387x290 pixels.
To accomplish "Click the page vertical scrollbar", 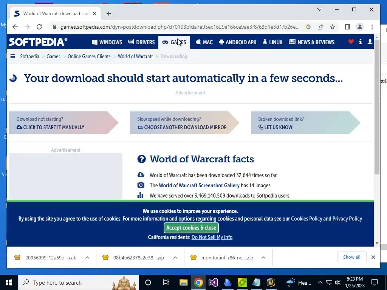I will coord(377,107).
